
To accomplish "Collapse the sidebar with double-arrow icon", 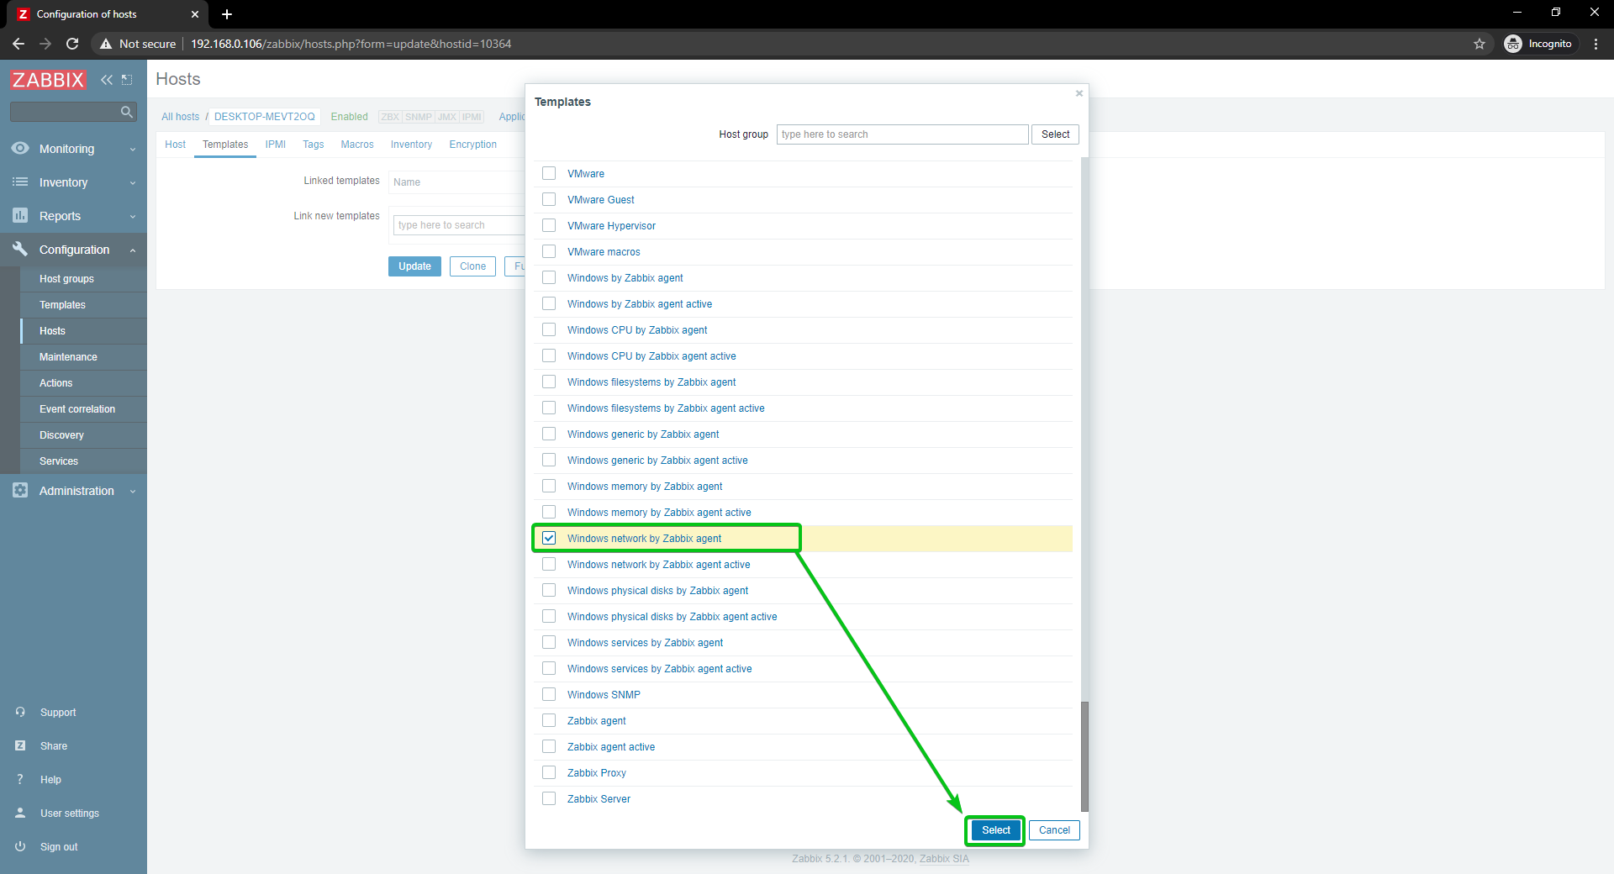I will point(107,80).
